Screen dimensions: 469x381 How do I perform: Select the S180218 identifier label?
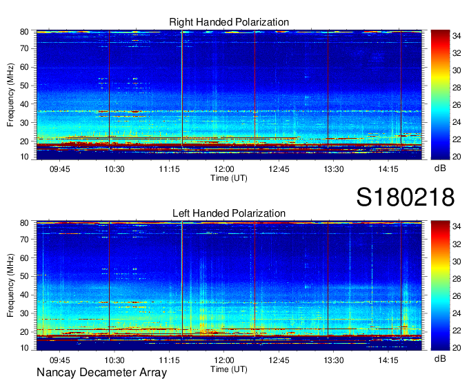406,197
